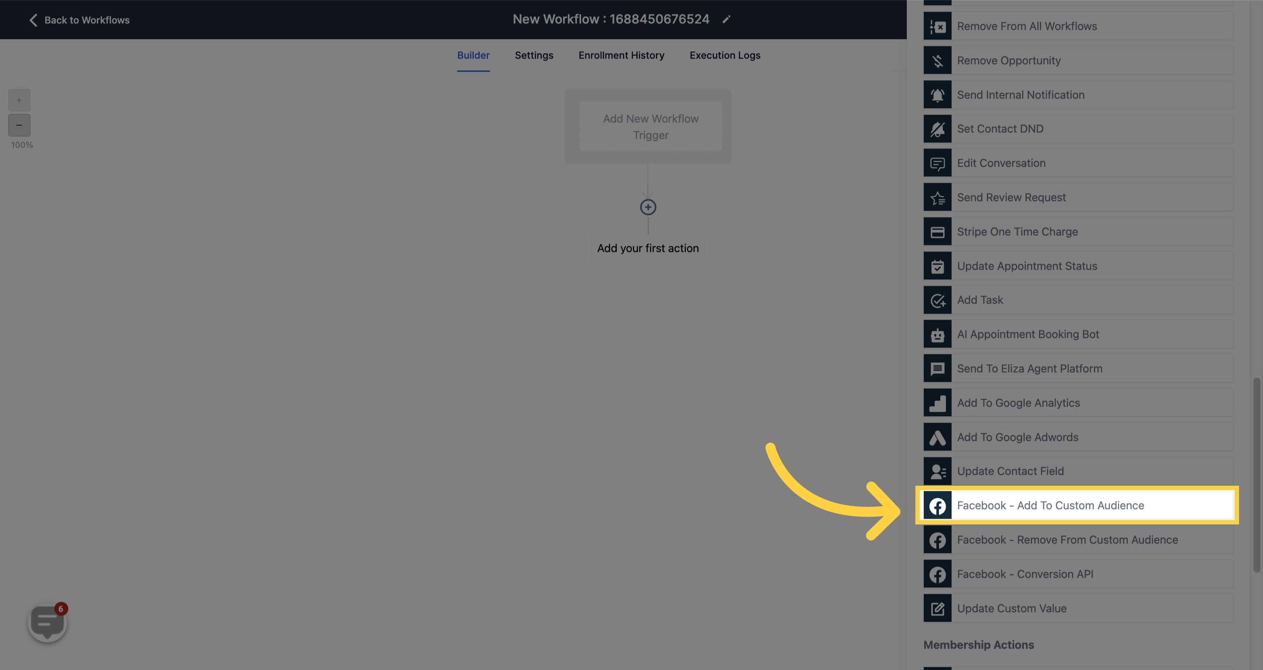
Task: Click the Add To Google Analytics icon
Action: [x=937, y=402]
